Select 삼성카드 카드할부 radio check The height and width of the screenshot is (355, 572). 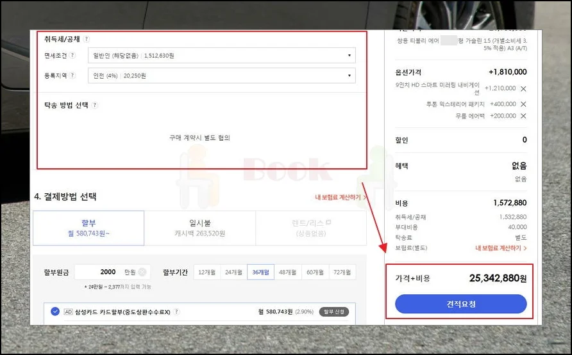(x=55, y=312)
